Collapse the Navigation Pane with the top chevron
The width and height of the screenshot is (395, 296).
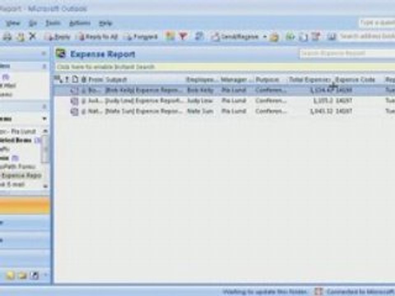coord(44,53)
